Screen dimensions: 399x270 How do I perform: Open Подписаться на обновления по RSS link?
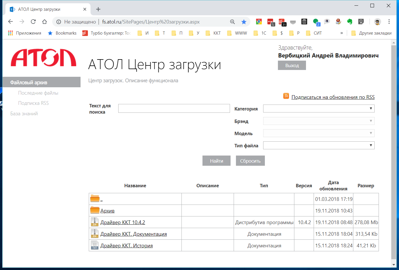click(x=333, y=97)
